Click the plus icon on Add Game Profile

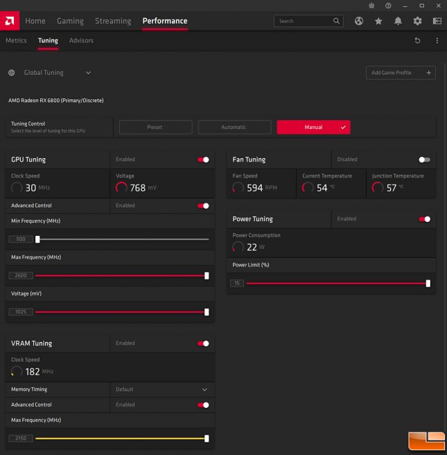(x=429, y=73)
